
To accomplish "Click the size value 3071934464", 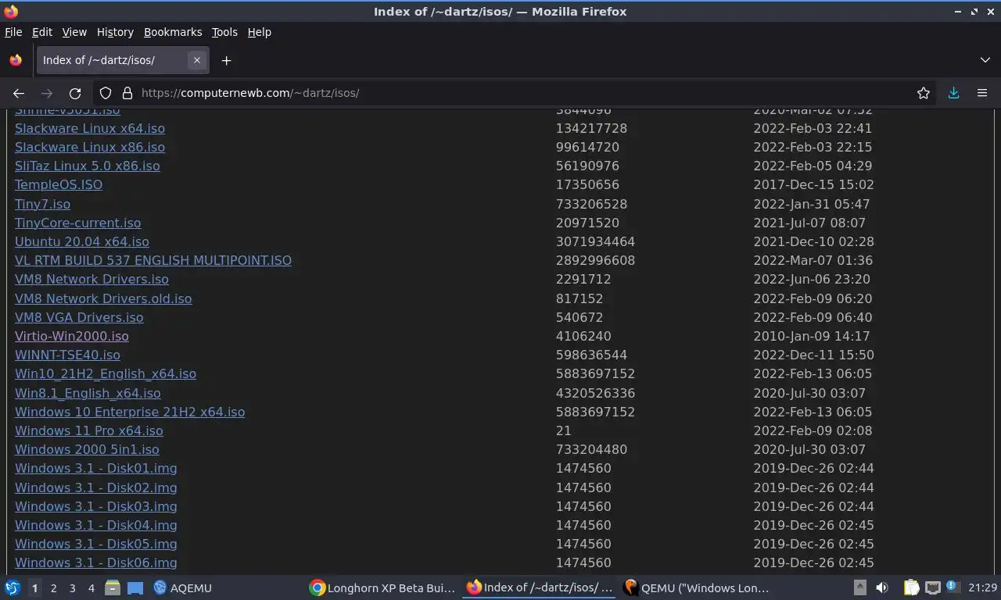I will pyautogui.click(x=595, y=241).
